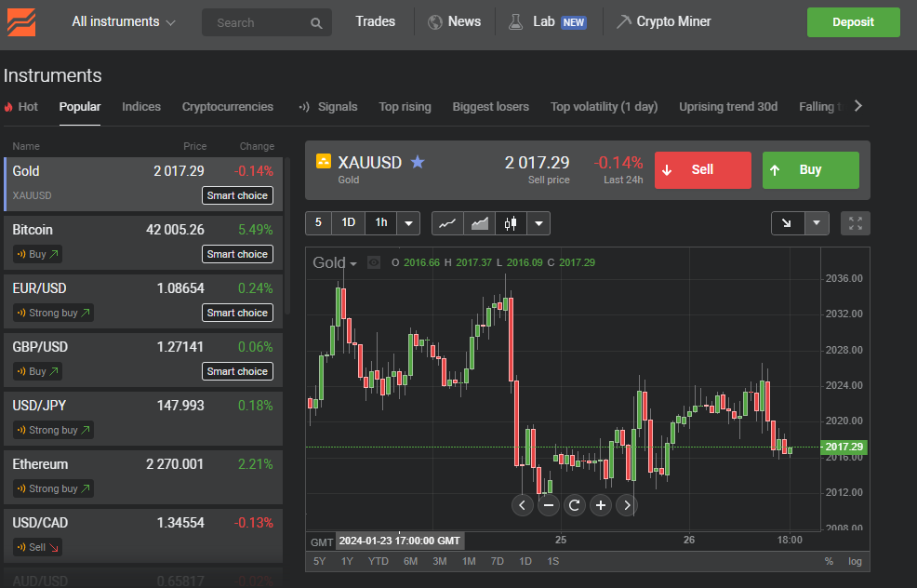Toggle the XAUUSD favorite star

click(418, 163)
